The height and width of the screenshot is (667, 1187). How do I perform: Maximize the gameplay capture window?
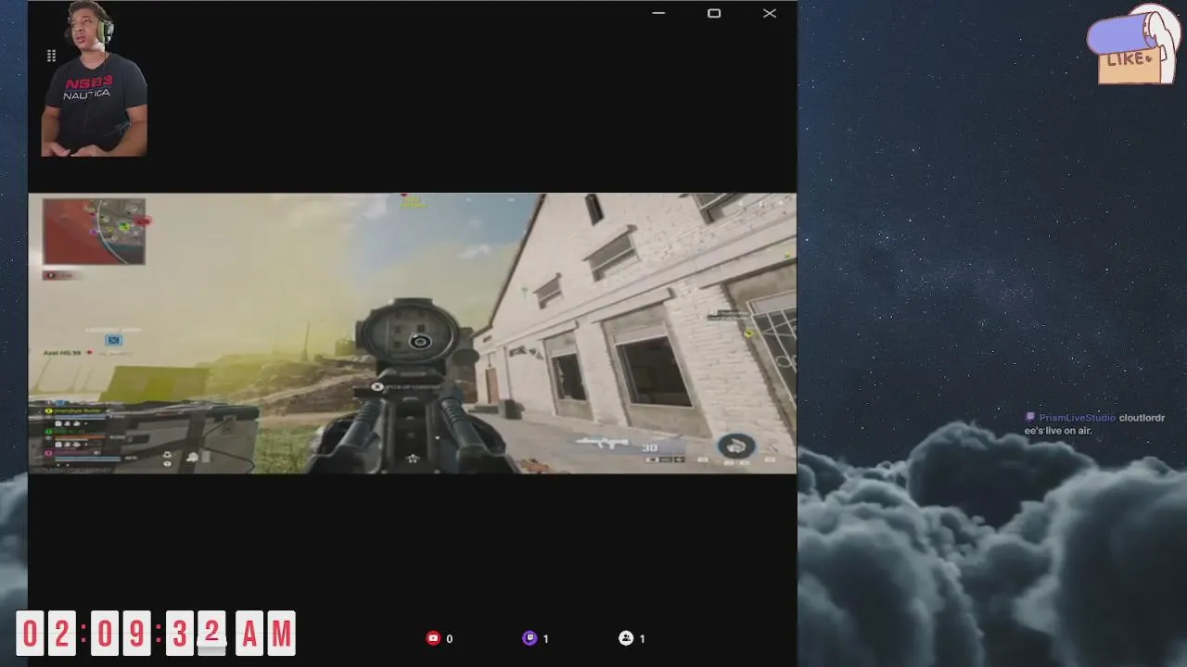[714, 13]
